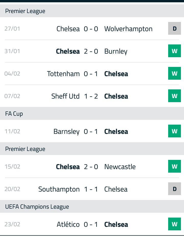Select the second Premier League section header
The height and width of the screenshot is (237, 184).
tap(92, 149)
